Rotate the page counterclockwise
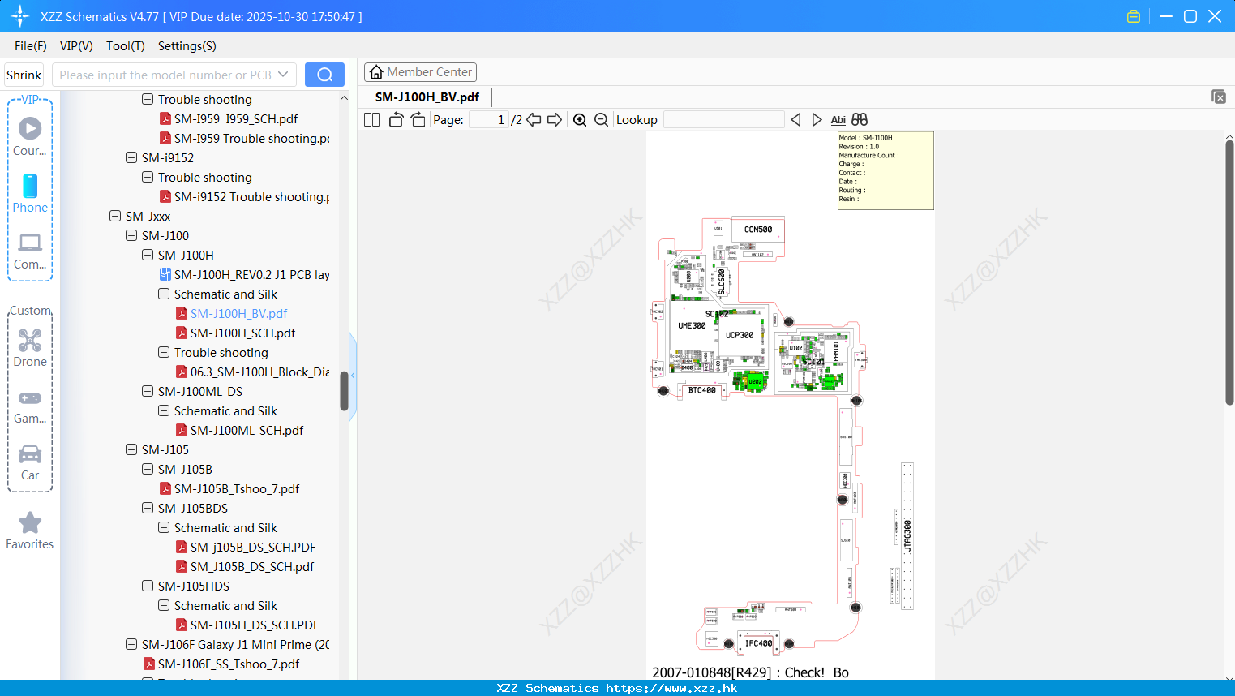The width and height of the screenshot is (1235, 696). 396,120
